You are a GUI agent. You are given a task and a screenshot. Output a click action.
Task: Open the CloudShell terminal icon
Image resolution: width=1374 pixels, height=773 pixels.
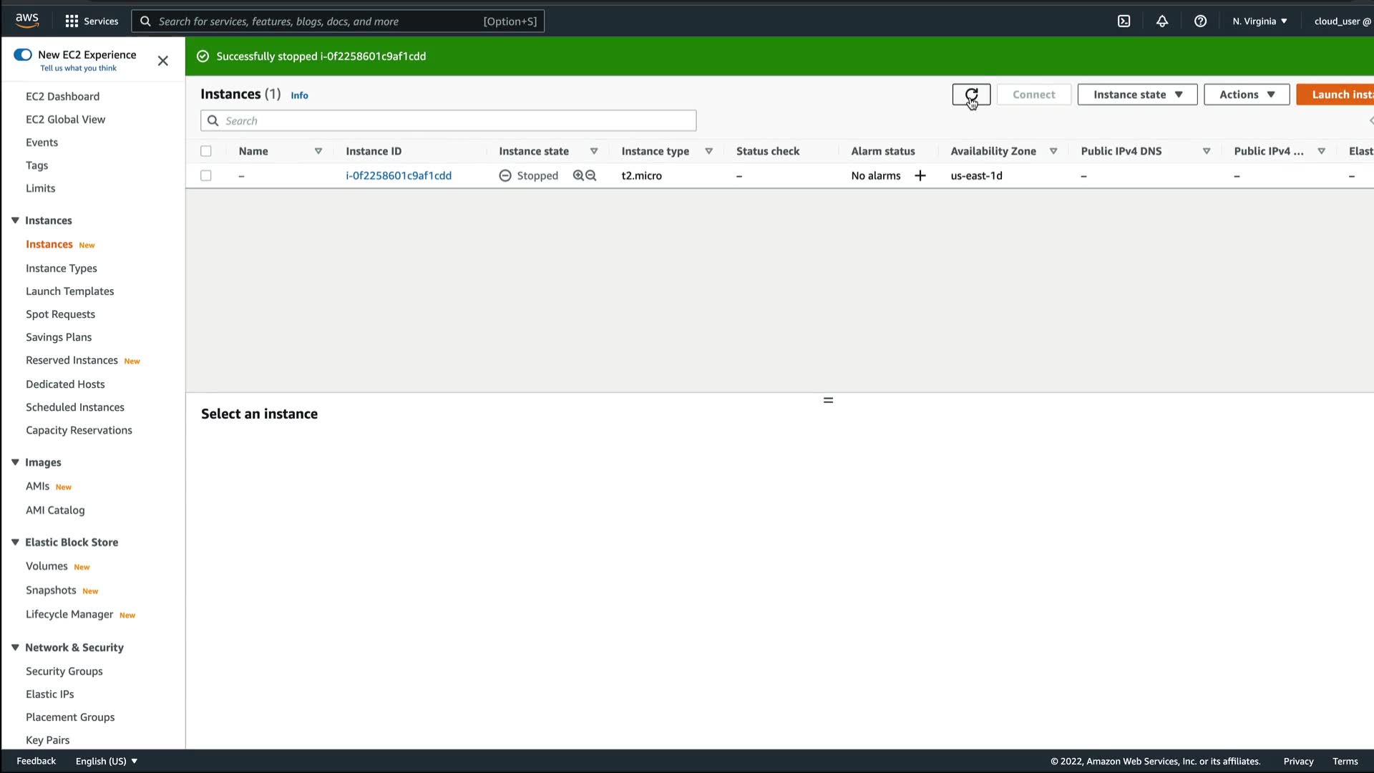coord(1124,21)
